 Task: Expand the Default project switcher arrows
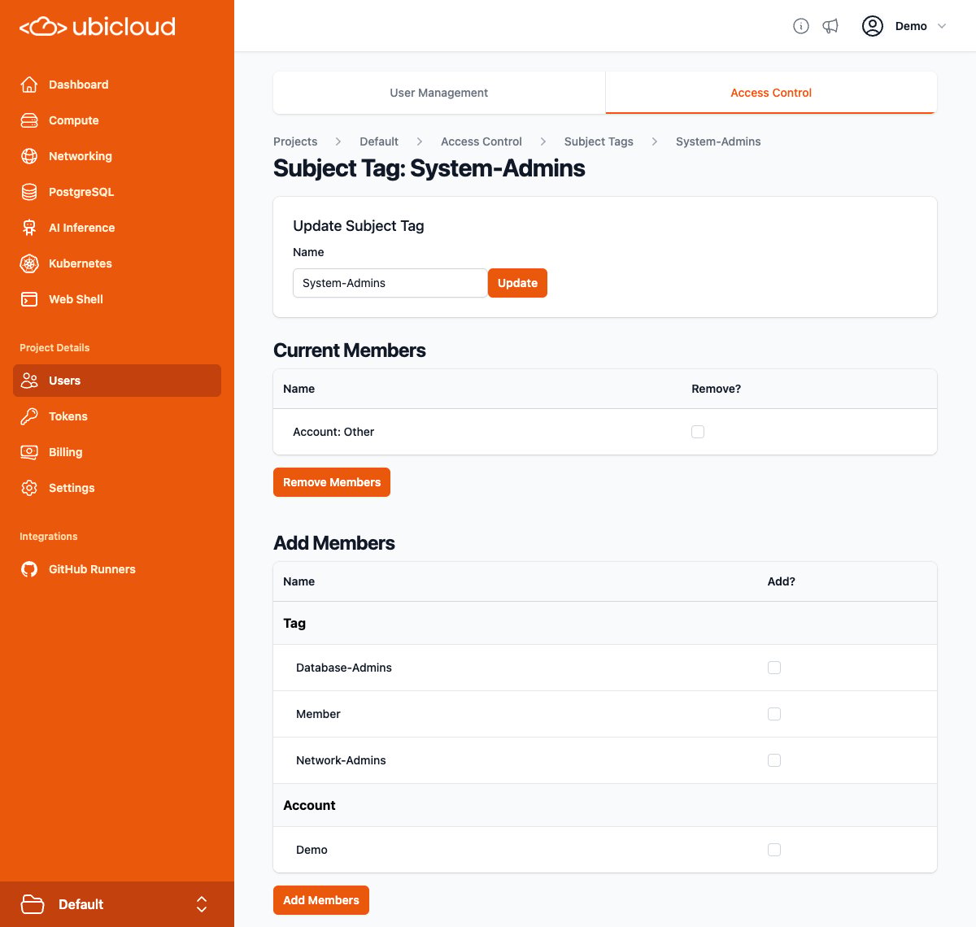(202, 904)
